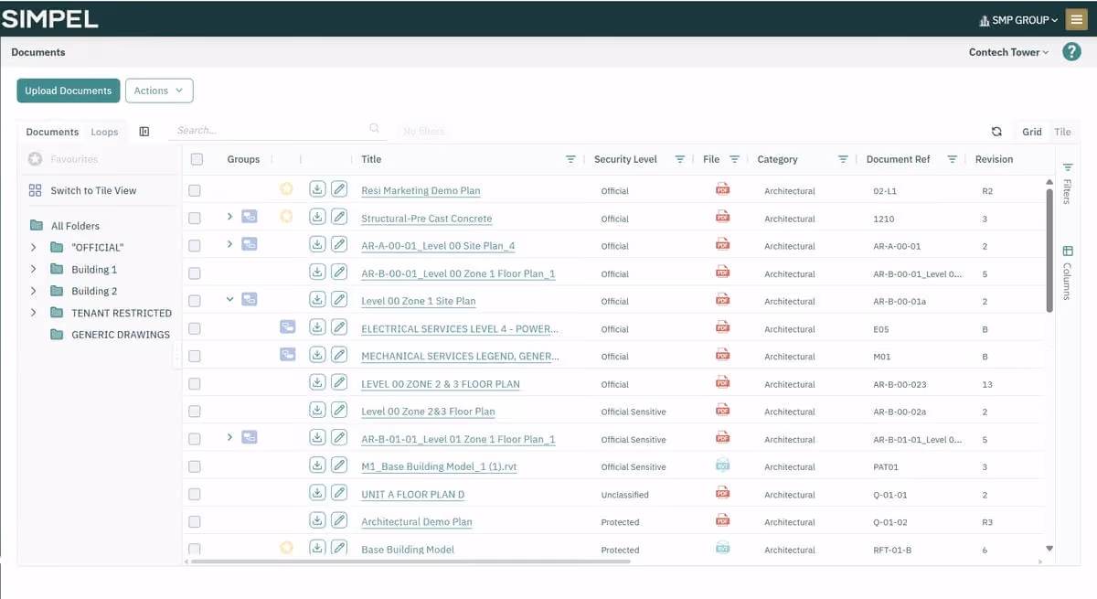Switch to the Documents tab
Screen dimensions: 1097x599
click(52, 132)
